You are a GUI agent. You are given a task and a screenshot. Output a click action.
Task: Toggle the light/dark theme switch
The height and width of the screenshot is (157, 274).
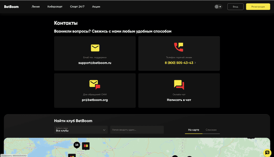(218, 7)
